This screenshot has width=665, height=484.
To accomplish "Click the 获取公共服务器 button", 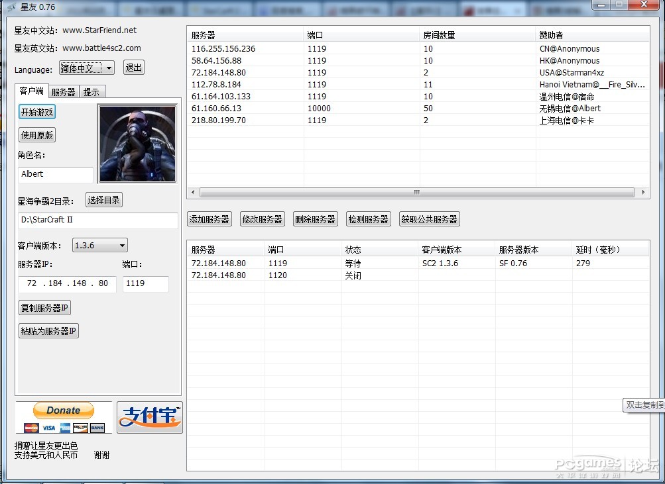I will click(x=430, y=219).
